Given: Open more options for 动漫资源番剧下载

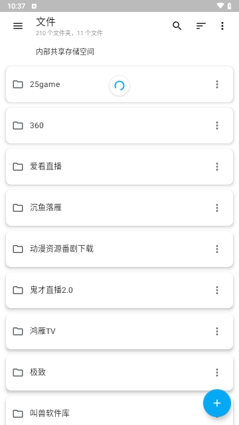Looking at the screenshot, I should [x=217, y=249].
